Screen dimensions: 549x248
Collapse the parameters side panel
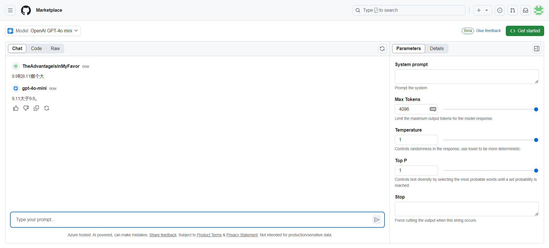(537, 49)
